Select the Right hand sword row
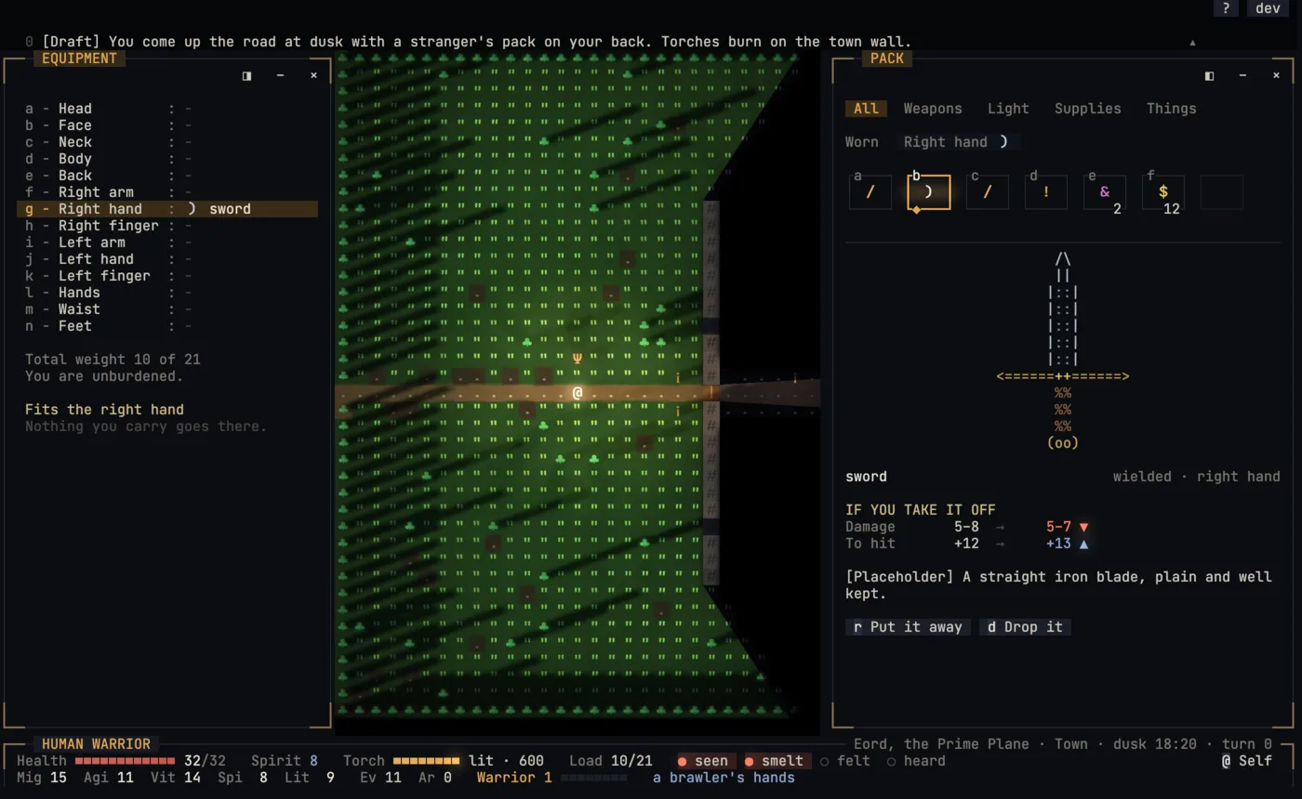 [167, 209]
